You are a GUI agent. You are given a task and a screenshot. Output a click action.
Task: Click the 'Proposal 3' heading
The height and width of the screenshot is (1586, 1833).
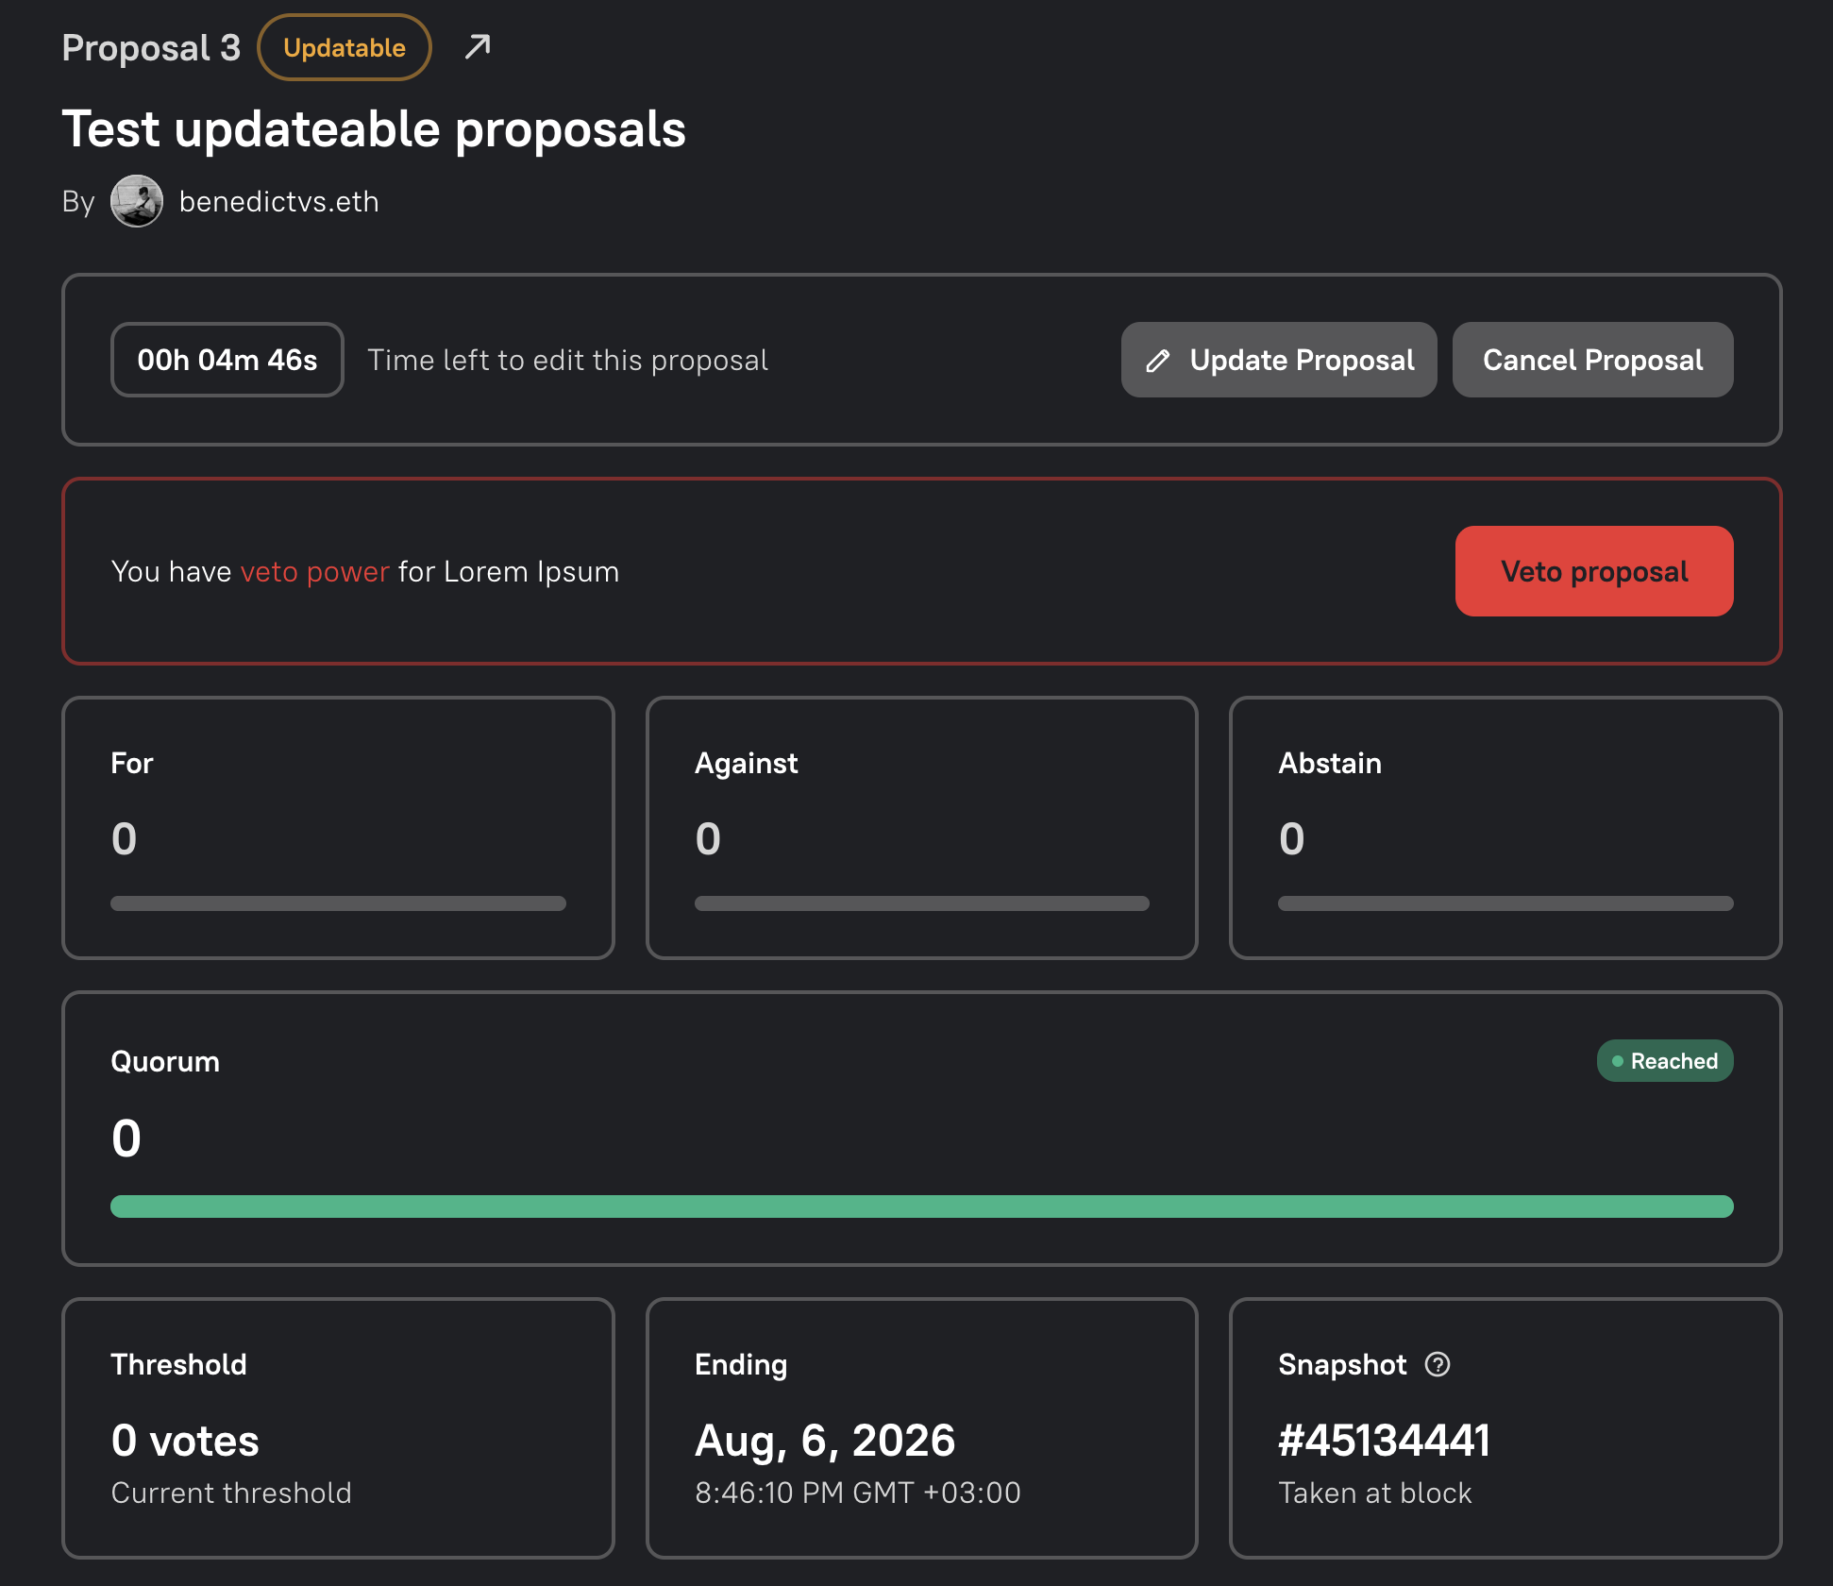pyautogui.click(x=151, y=48)
